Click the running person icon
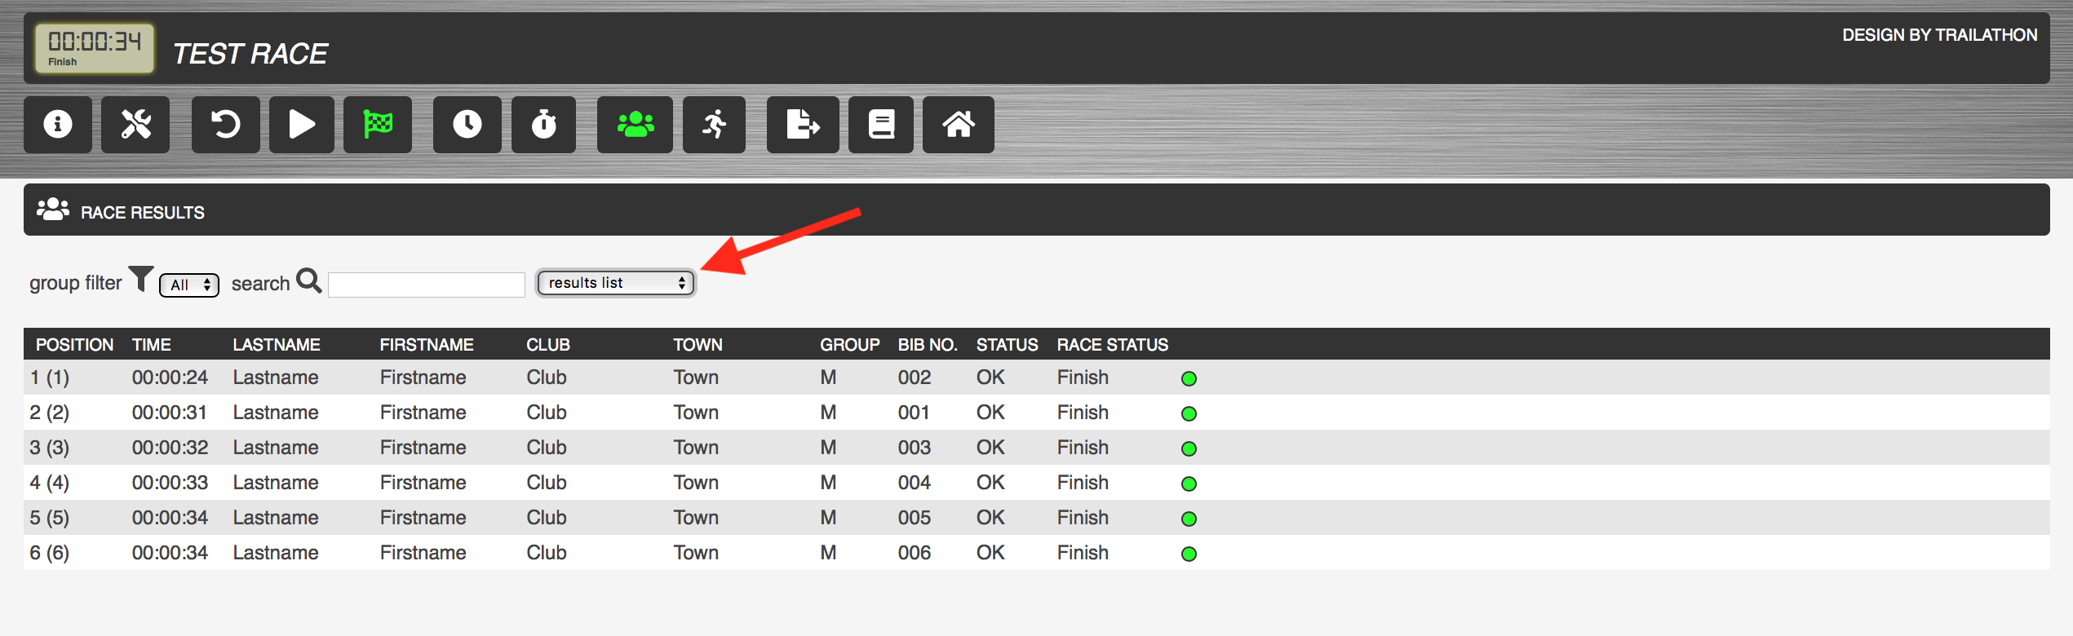This screenshot has width=2073, height=636. coord(714,125)
